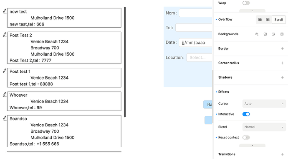288x159 pixels.
Task: Click the blue Ra button
Action: click(x=208, y=105)
